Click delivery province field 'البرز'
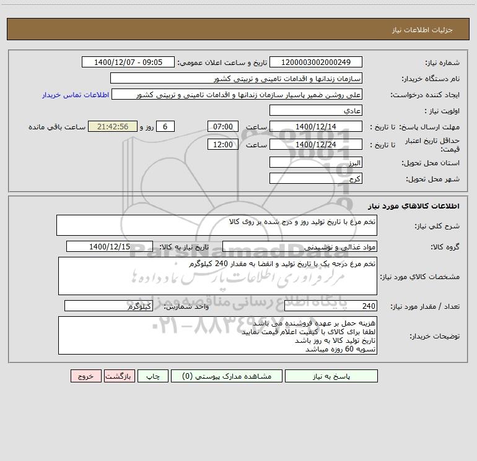Image resolution: width=477 pixels, height=461 pixels. pos(316,163)
